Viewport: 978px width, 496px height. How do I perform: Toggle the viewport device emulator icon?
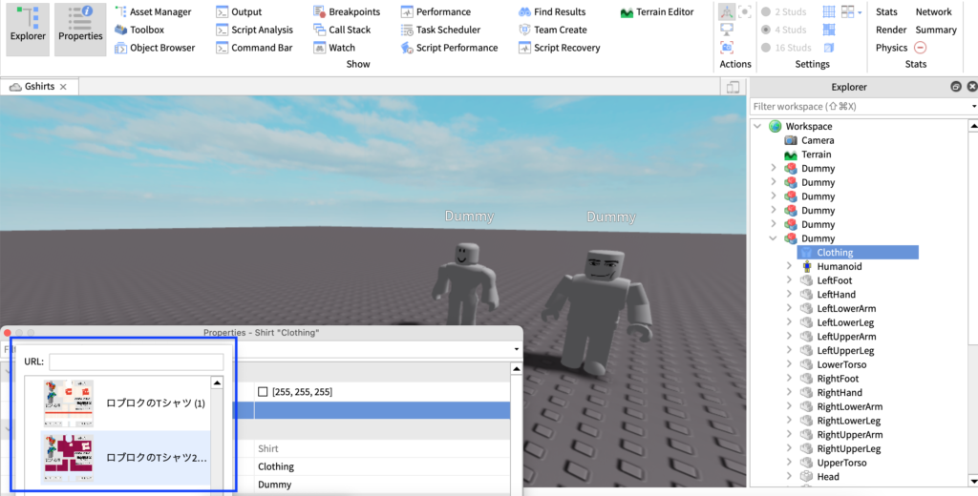tap(733, 87)
